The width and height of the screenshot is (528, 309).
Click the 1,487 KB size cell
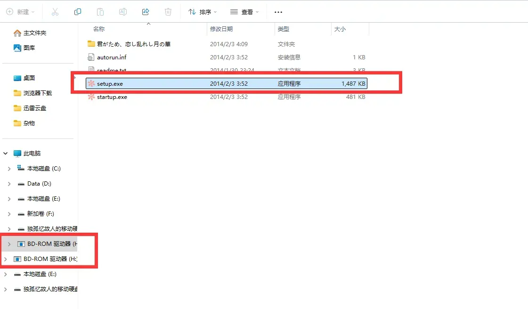[x=353, y=84]
